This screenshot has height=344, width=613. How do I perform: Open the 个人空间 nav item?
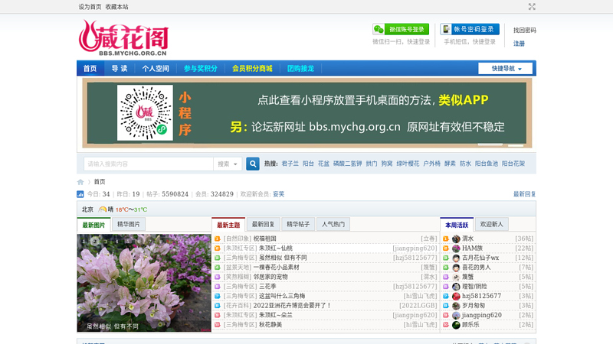pos(156,68)
